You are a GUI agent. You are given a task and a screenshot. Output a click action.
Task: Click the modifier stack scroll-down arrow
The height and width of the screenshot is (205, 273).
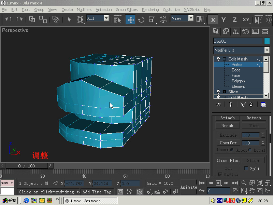pyautogui.click(x=266, y=96)
